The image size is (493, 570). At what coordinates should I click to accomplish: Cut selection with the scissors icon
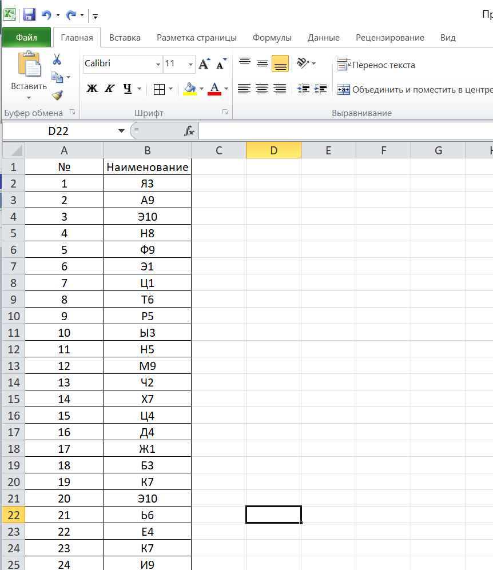(x=57, y=59)
